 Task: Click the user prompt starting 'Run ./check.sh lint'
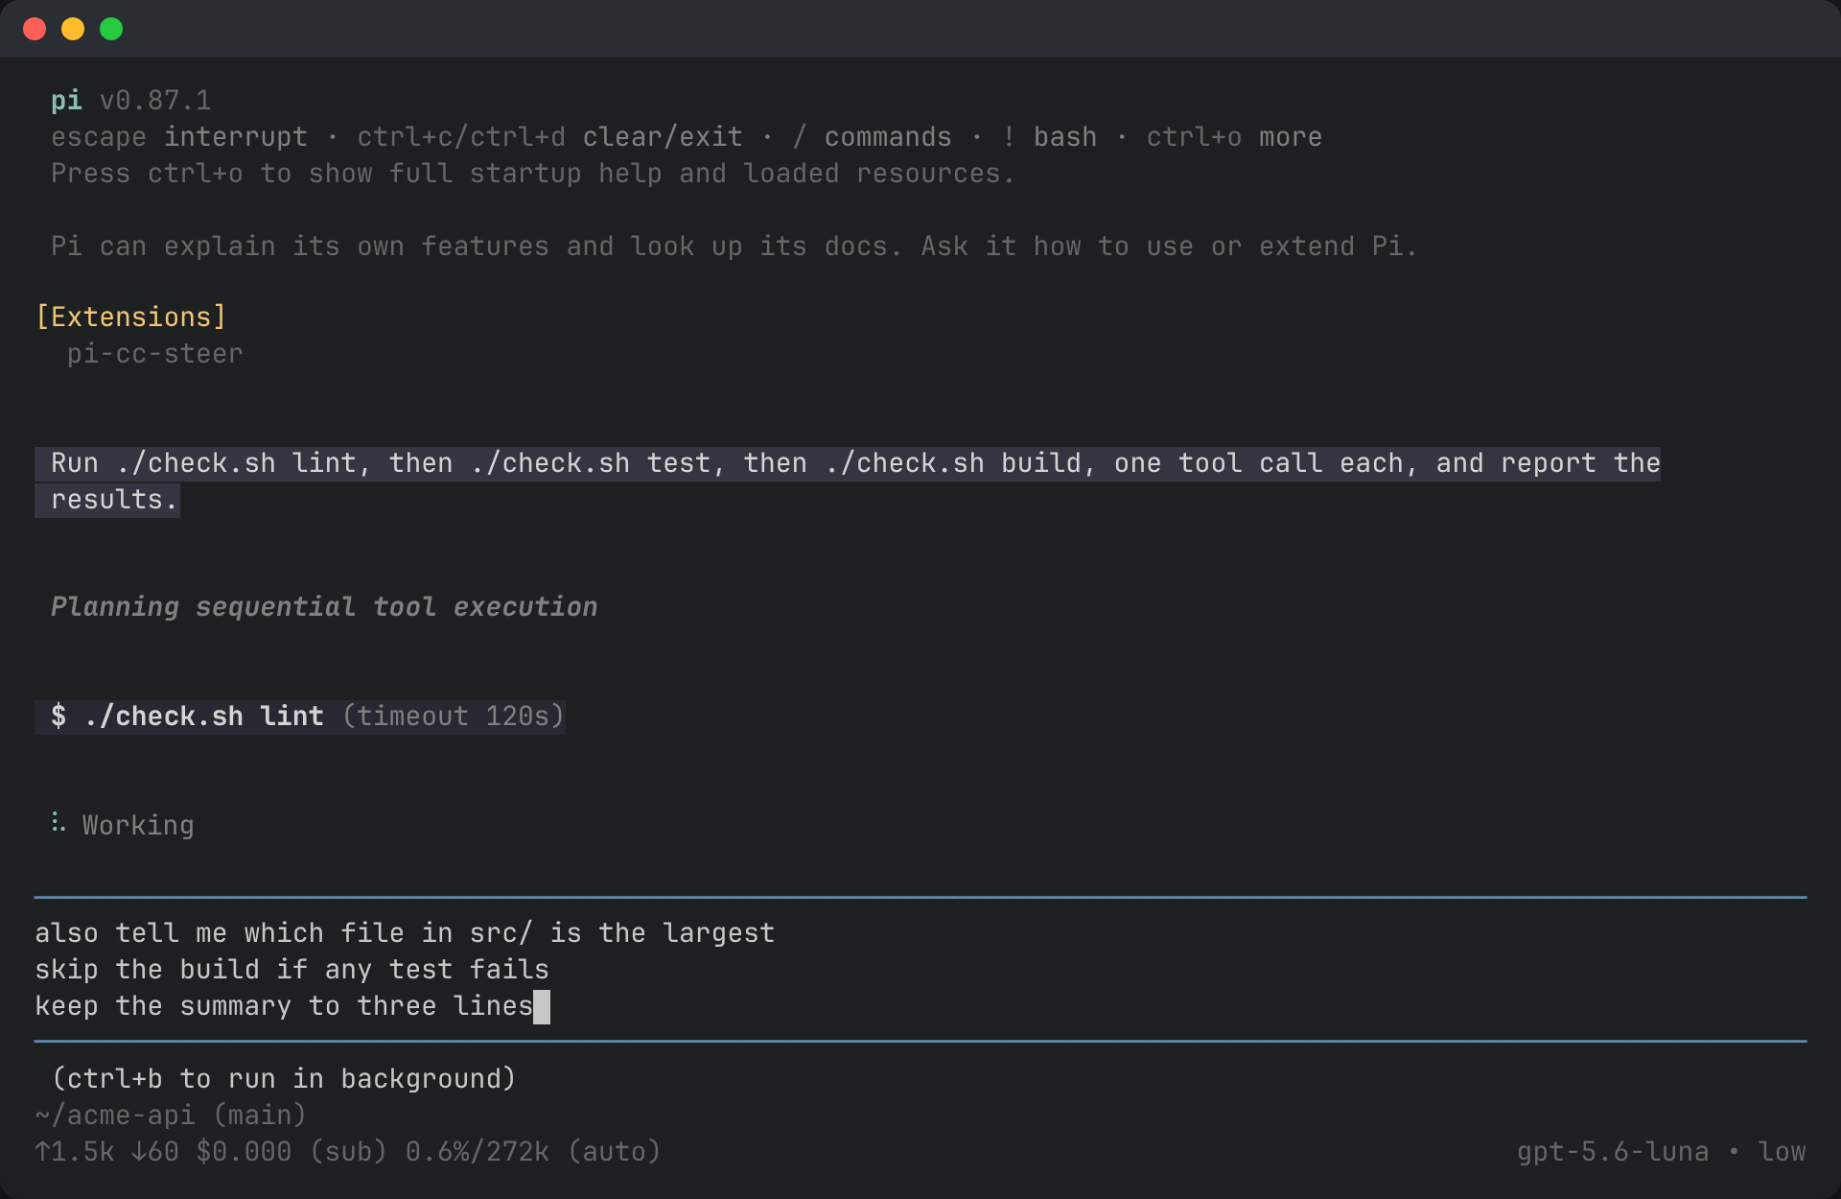coord(848,482)
